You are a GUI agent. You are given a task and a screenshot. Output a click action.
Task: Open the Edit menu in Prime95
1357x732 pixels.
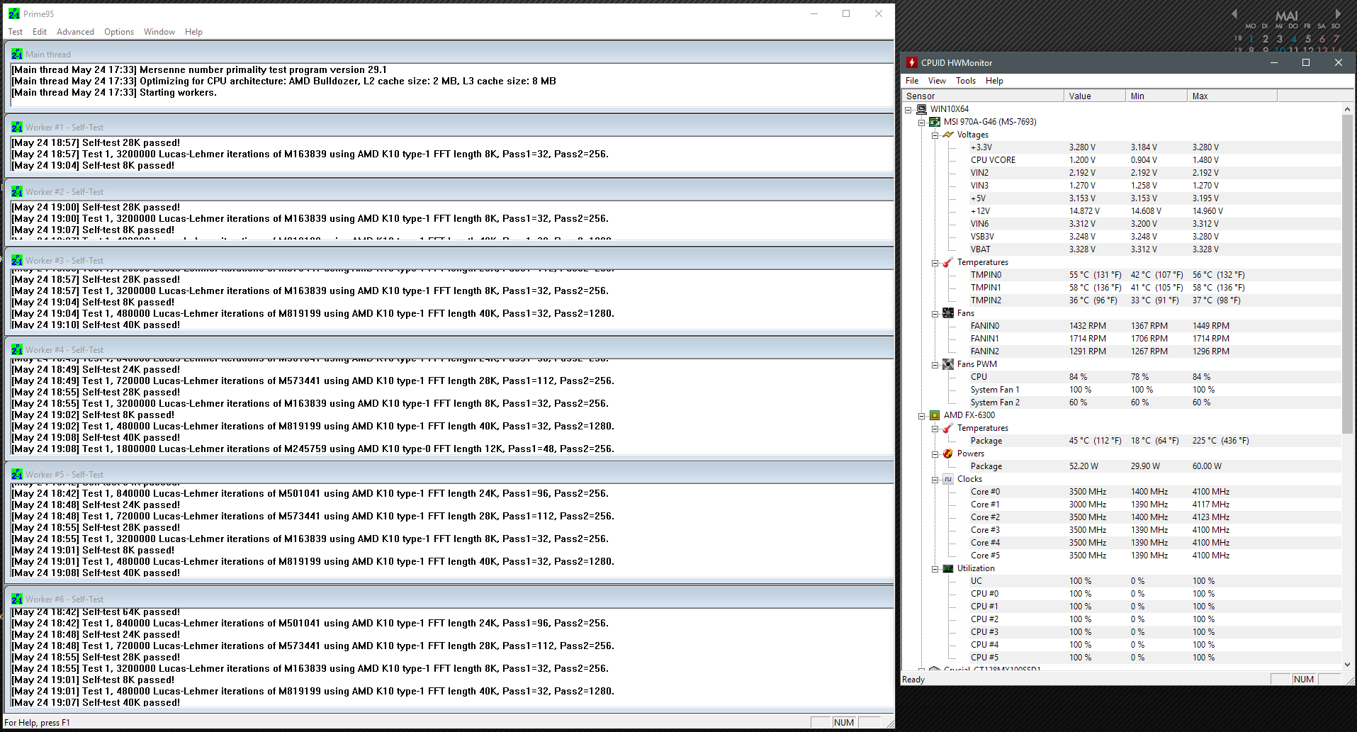tap(40, 32)
